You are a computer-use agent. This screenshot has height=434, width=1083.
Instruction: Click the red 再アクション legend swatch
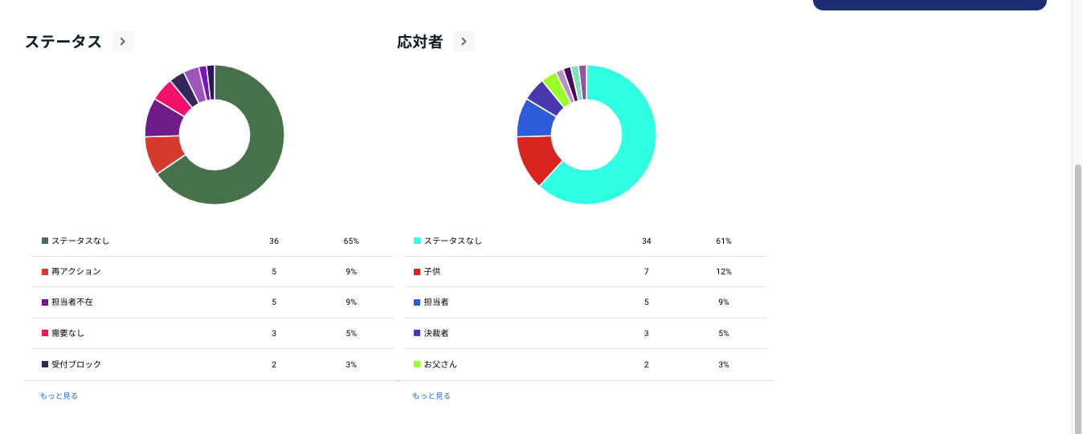[x=45, y=272]
